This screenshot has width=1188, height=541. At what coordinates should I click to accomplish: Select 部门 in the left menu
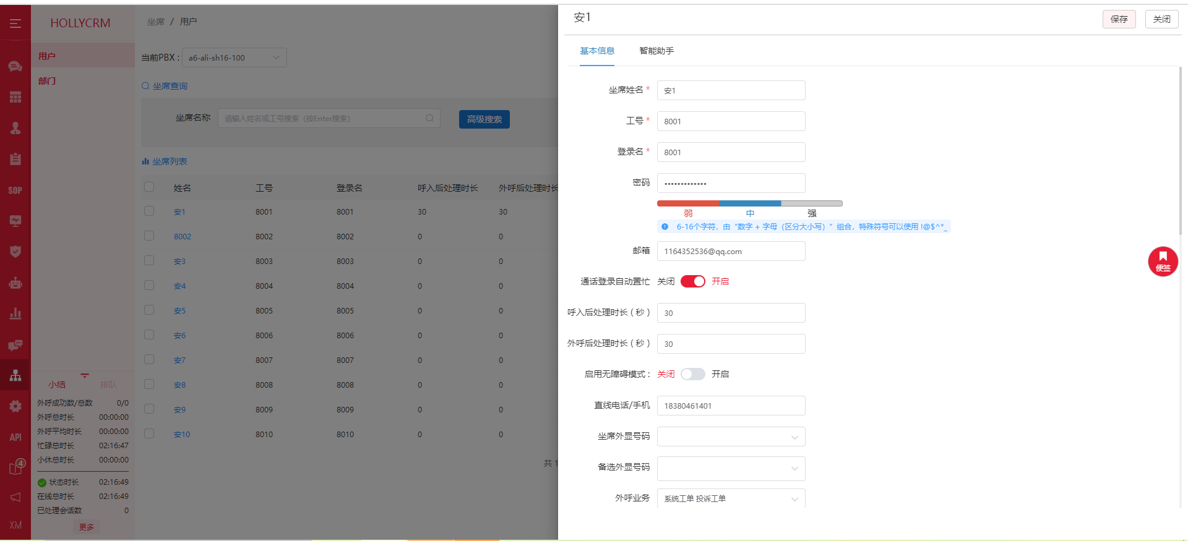[47, 81]
